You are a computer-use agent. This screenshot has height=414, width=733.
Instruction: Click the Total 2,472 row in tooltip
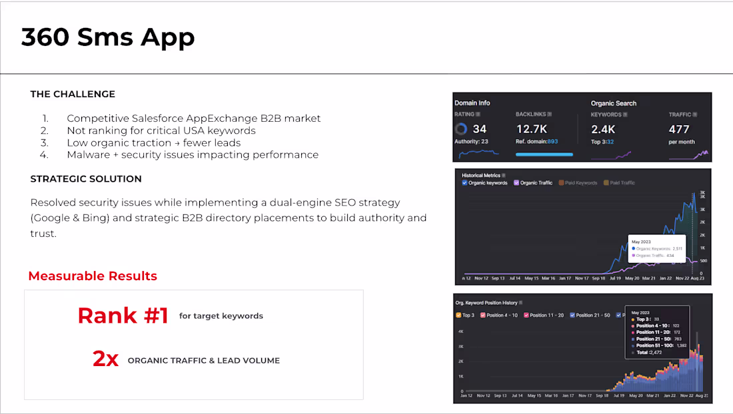[x=647, y=352]
